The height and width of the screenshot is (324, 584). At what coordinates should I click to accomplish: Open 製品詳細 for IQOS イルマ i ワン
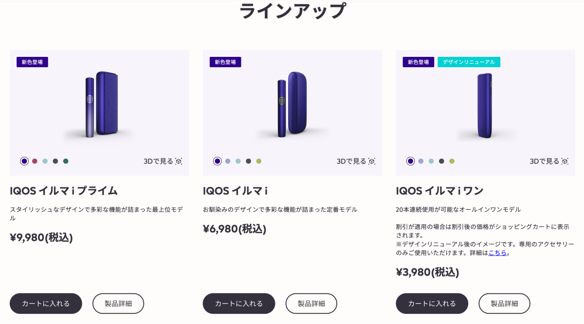point(505,303)
